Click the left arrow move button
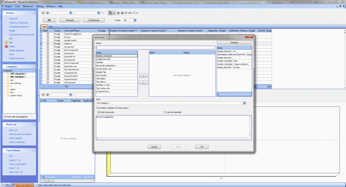 [143, 82]
